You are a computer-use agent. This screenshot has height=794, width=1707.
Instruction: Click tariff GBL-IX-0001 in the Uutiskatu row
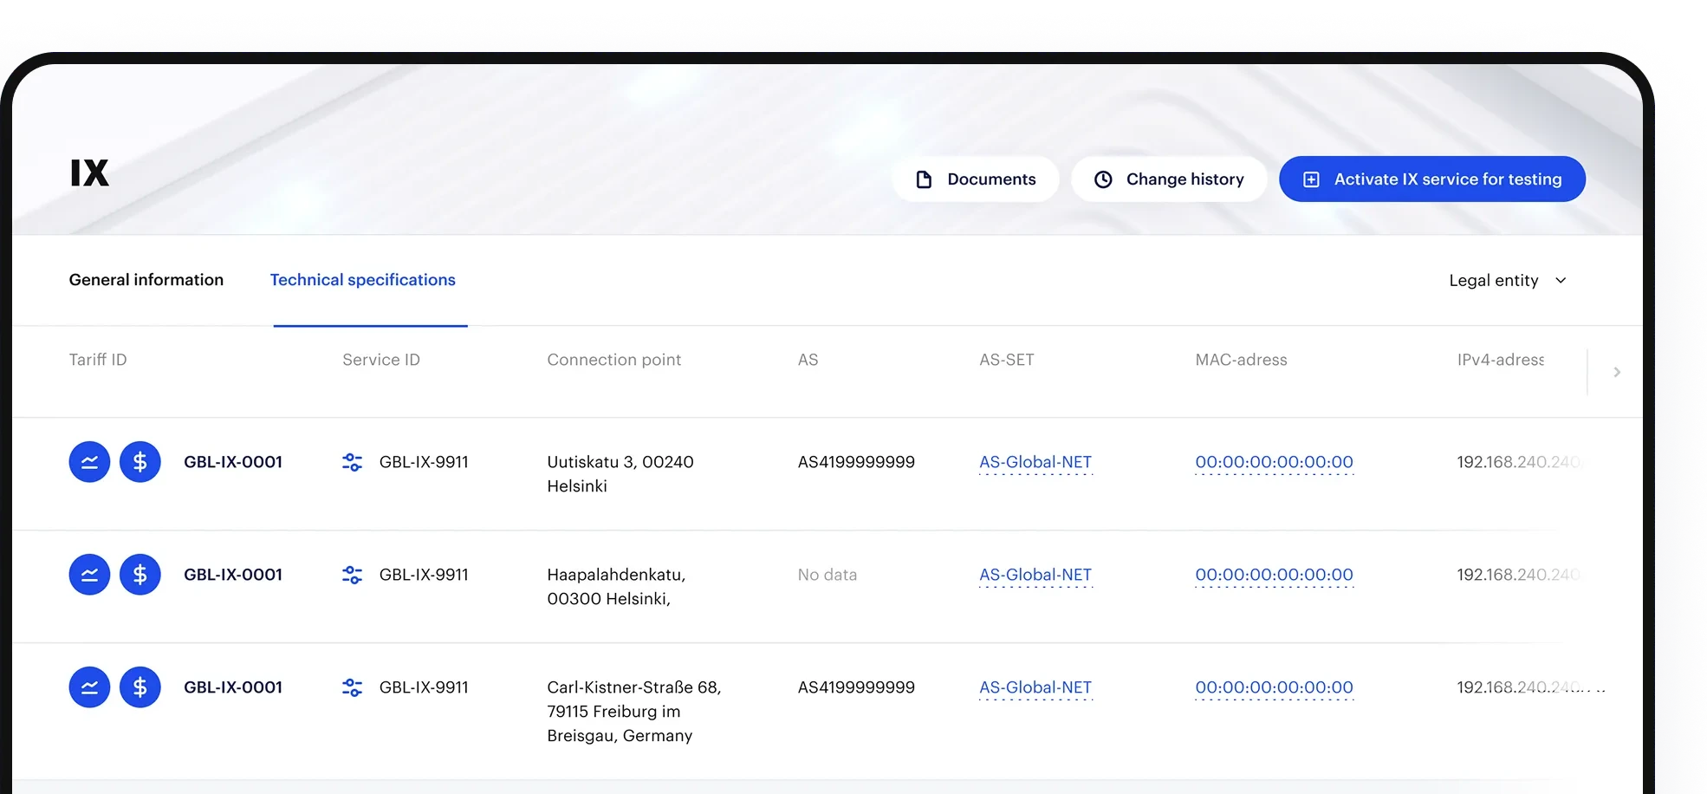233,462
